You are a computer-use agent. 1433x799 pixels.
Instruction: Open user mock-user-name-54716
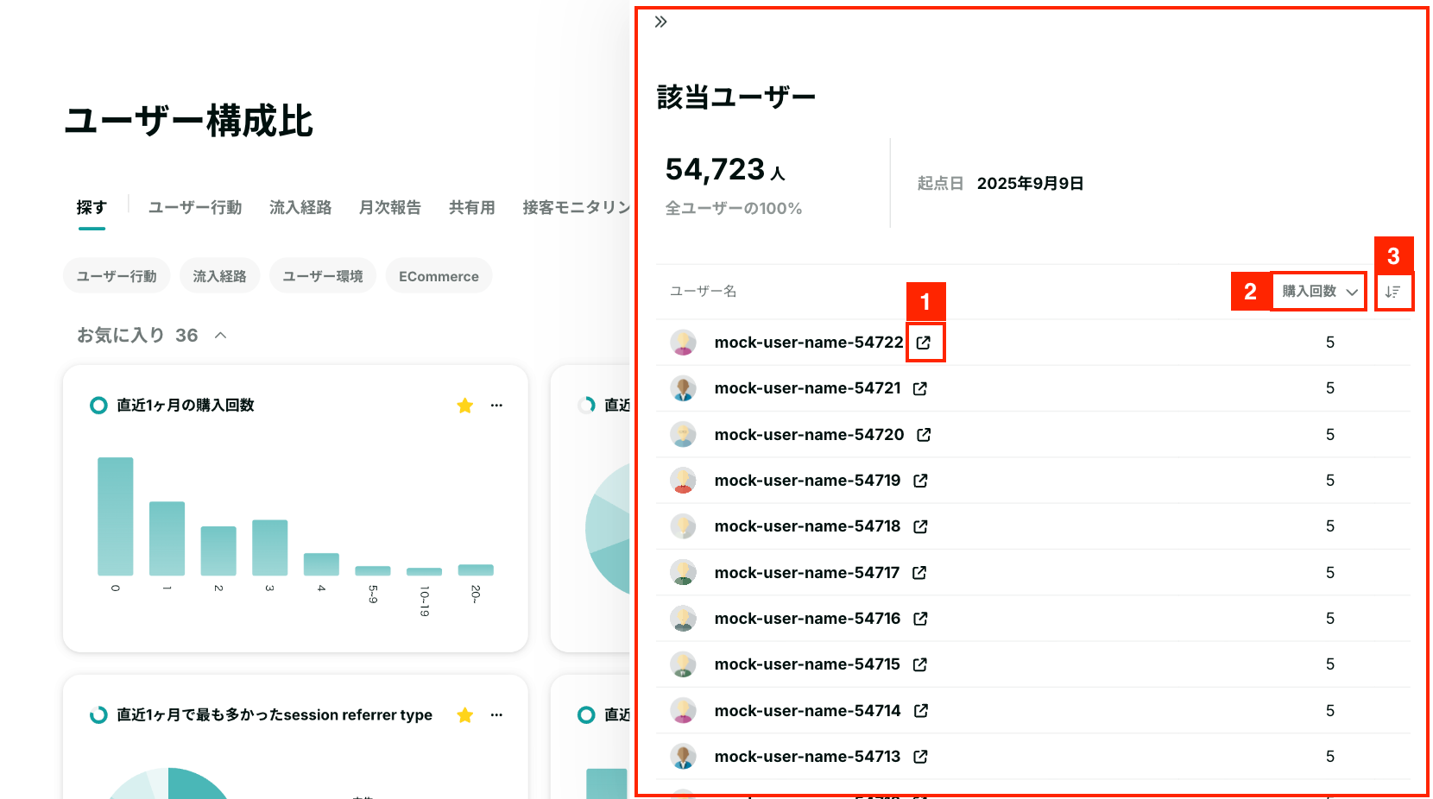coord(807,619)
